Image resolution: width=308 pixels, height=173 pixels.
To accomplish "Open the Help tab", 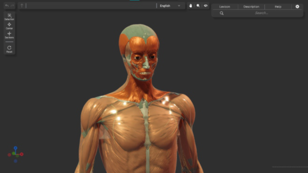I will tap(278, 7).
